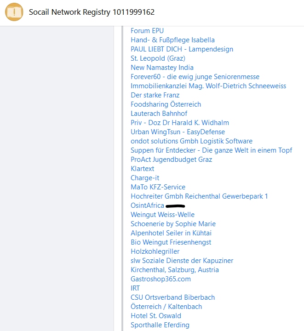Click the IRT link
This screenshot has height=331, width=304.
click(x=135, y=288)
